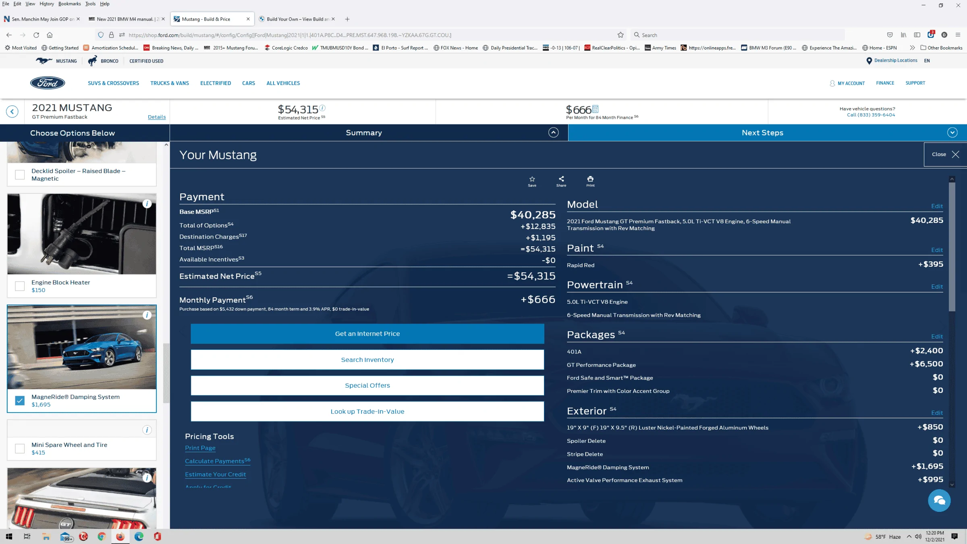
Task: Call the (833) 359-6404 support number
Action: click(871, 115)
